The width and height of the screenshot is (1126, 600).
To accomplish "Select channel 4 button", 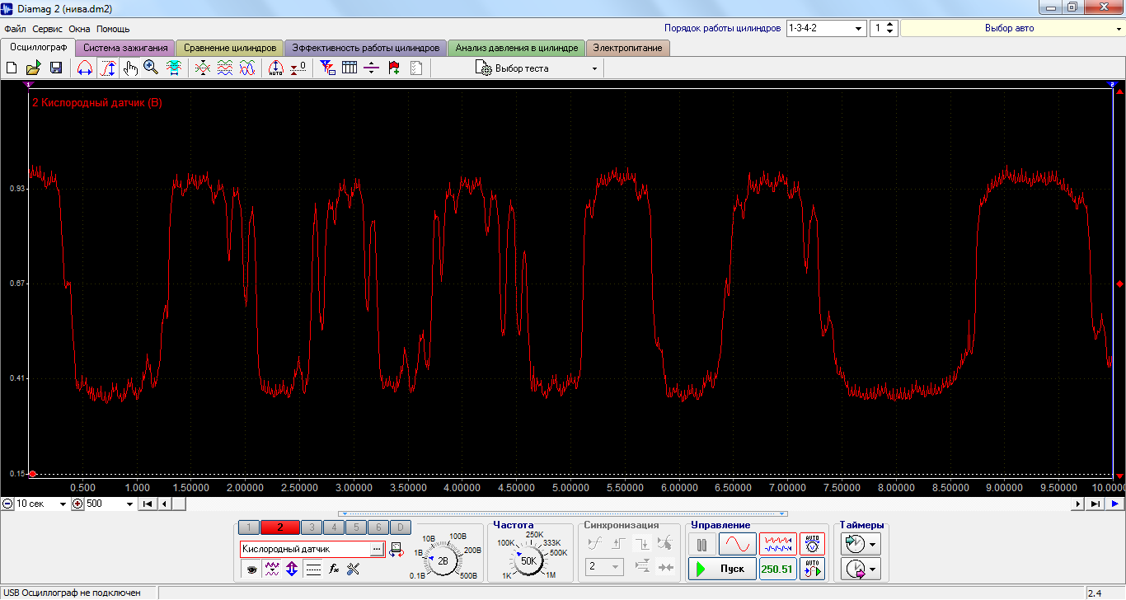I will pyautogui.click(x=334, y=527).
